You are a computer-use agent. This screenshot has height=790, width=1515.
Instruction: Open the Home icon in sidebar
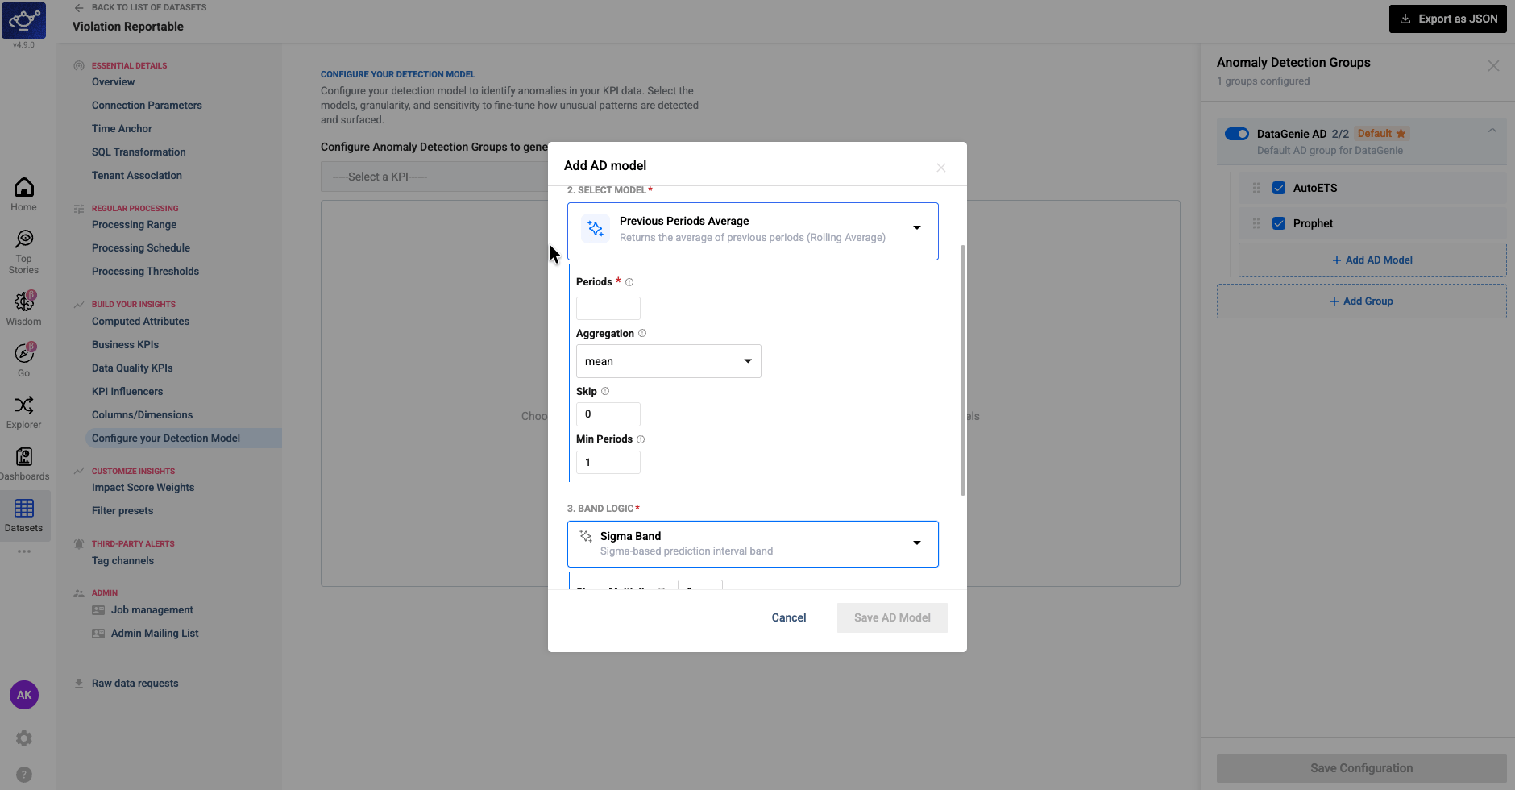click(x=24, y=187)
